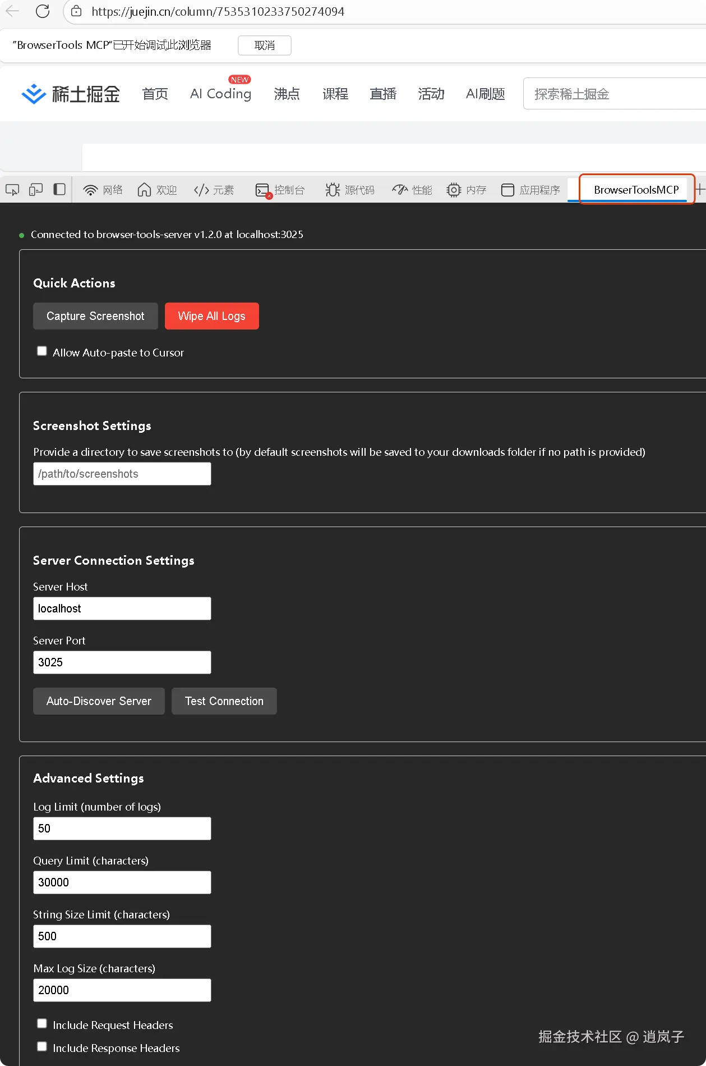
Task: Click the String Size Limit field showing 500
Action: tap(122, 936)
